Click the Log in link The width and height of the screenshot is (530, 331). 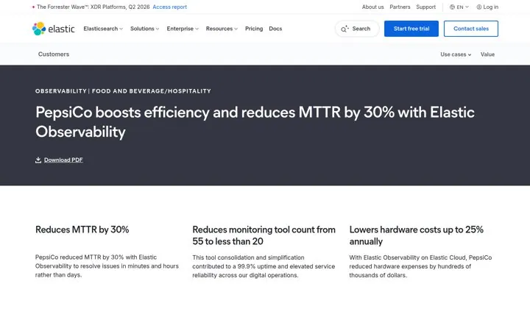[487, 7]
